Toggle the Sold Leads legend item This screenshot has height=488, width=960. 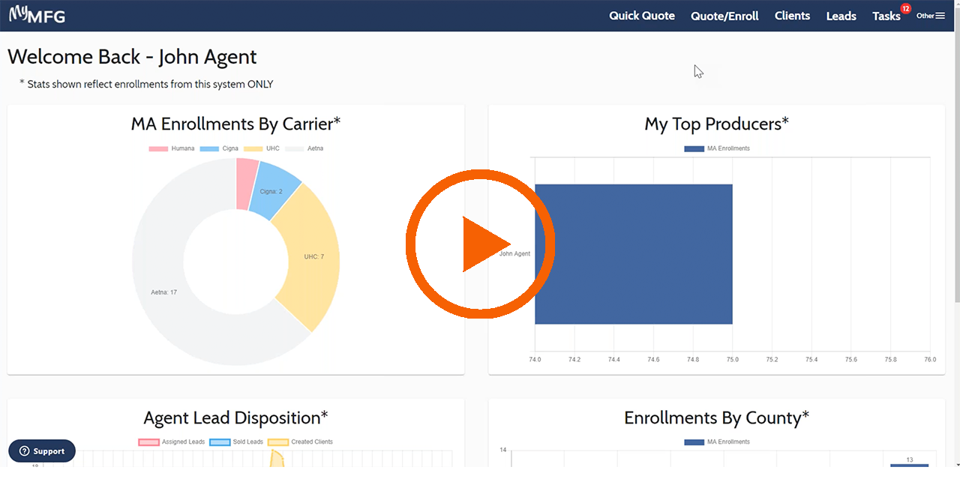coord(236,442)
